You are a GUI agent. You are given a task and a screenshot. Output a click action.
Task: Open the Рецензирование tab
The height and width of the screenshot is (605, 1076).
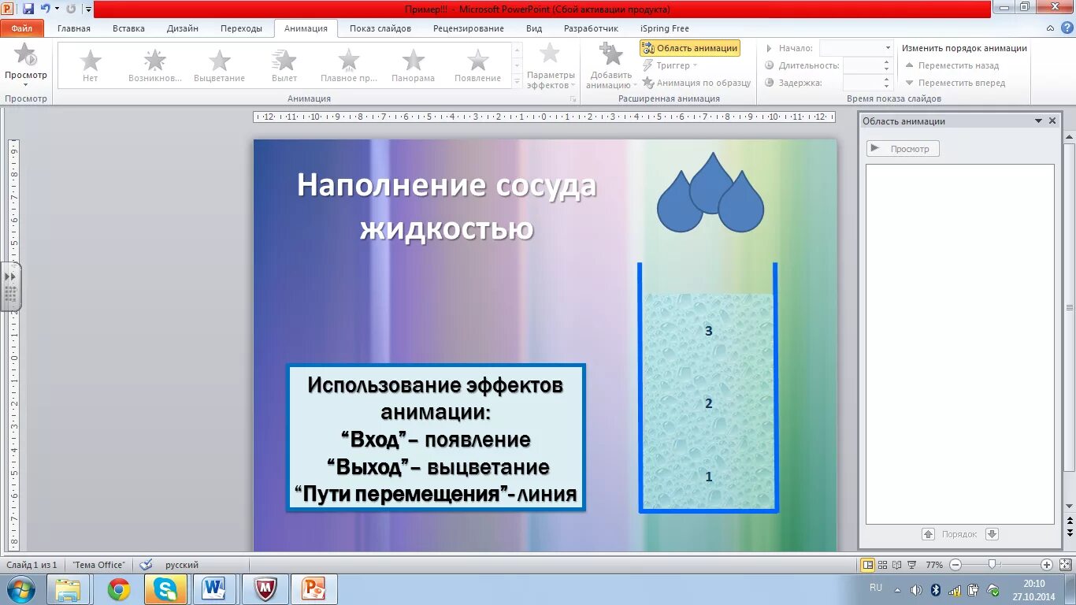coord(469,28)
